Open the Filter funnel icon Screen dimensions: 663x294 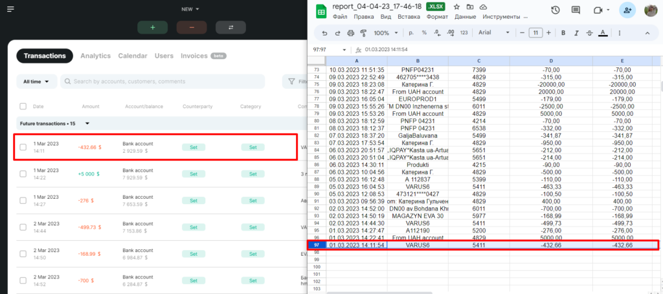(x=291, y=81)
